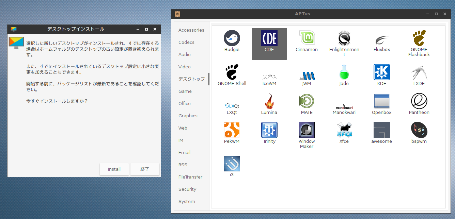Select the Lumina flame icon
Viewport: 455px width, 219px height.
(x=269, y=101)
